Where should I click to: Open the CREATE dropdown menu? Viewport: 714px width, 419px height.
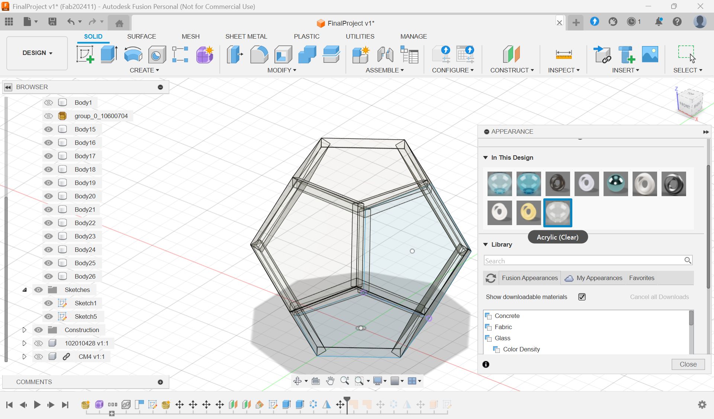pos(144,70)
